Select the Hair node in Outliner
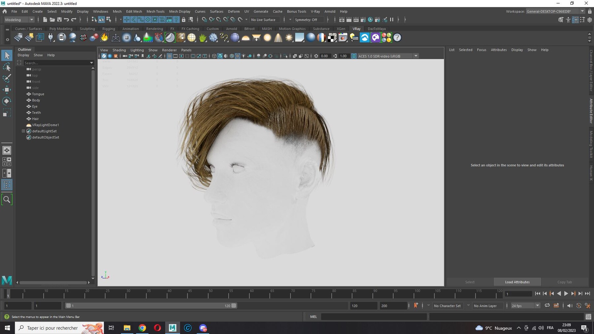 point(35,119)
